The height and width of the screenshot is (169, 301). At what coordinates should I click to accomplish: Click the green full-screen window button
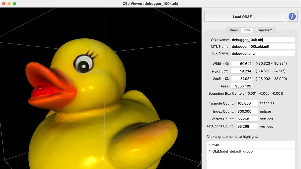[15, 4]
